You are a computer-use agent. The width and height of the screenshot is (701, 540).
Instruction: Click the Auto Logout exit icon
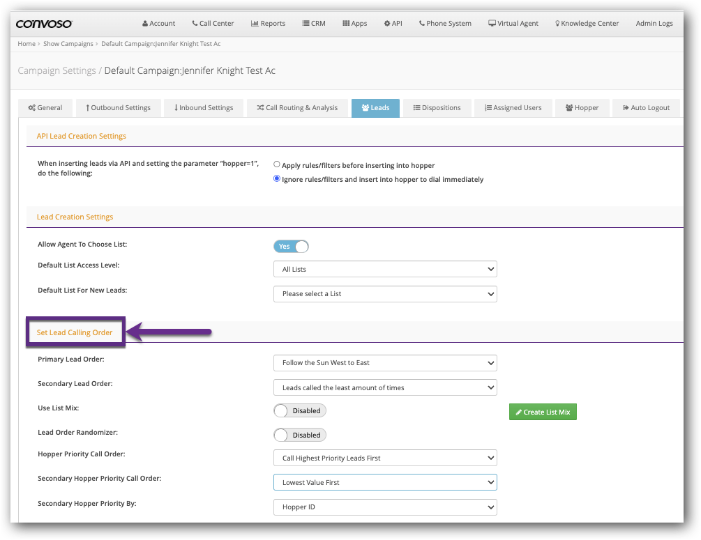click(626, 107)
